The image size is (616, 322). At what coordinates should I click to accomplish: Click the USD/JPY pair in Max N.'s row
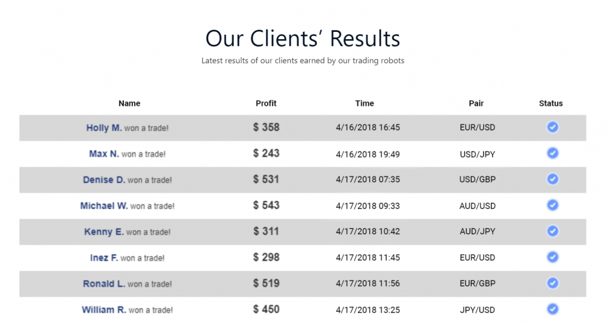tap(477, 154)
